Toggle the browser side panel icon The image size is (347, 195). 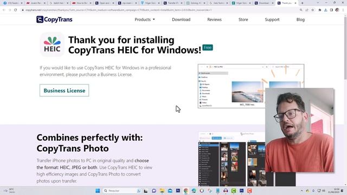point(331,10)
